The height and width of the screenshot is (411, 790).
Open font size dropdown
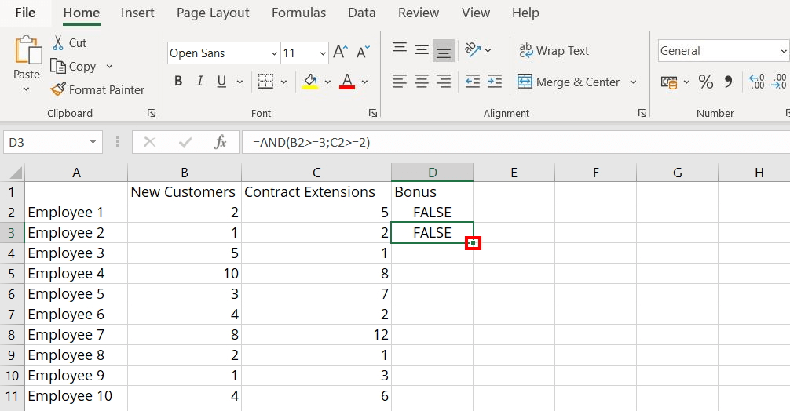(323, 53)
